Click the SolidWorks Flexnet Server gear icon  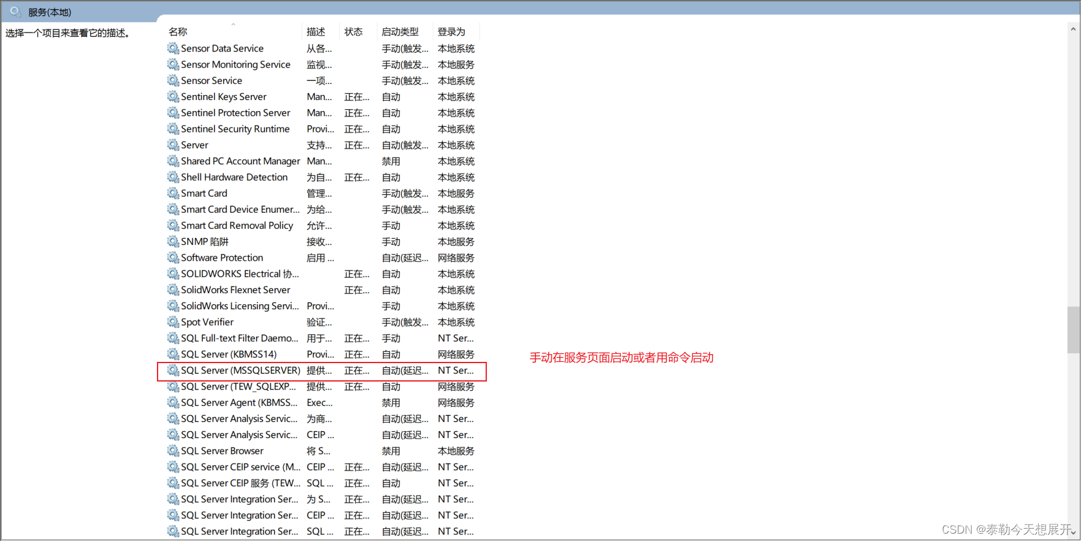click(x=173, y=290)
